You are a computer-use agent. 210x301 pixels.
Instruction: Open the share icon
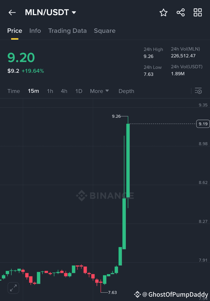pos(181,12)
